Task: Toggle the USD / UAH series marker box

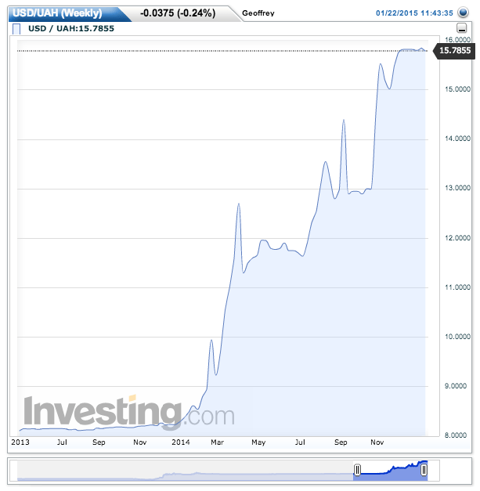Action: [16, 30]
